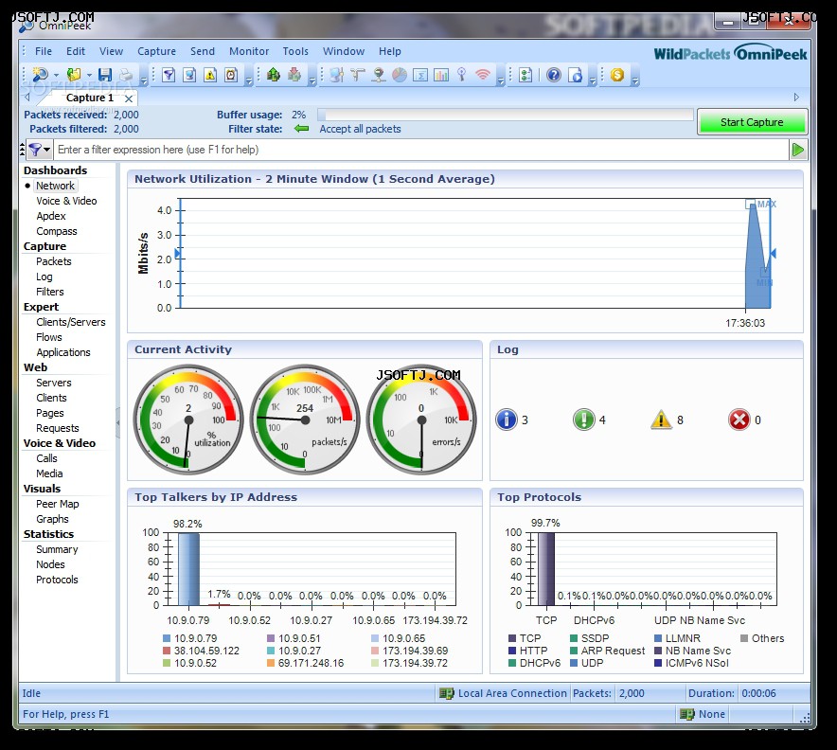837x750 pixels.
Task: Open the Apdex dashboard
Action: click(51, 216)
